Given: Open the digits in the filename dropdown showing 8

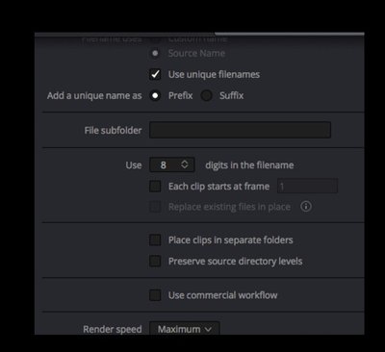Looking at the screenshot, I should pos(172,164).
